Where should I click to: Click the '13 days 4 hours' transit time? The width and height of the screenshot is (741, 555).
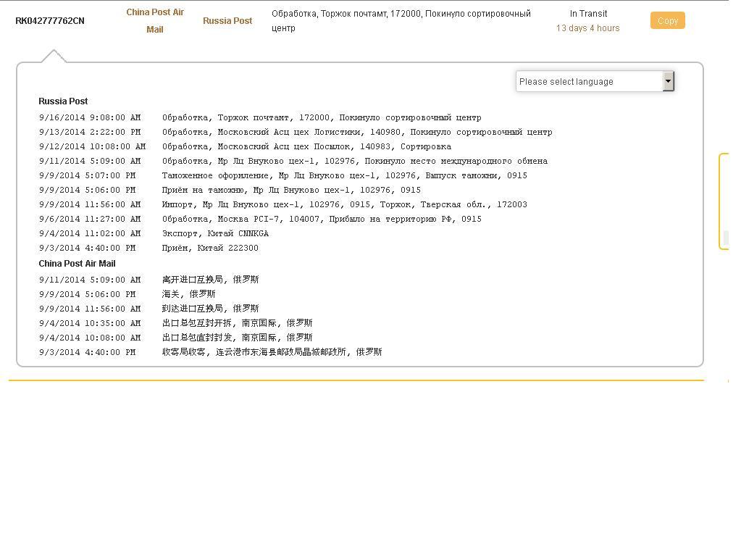(x=588, y=28)
